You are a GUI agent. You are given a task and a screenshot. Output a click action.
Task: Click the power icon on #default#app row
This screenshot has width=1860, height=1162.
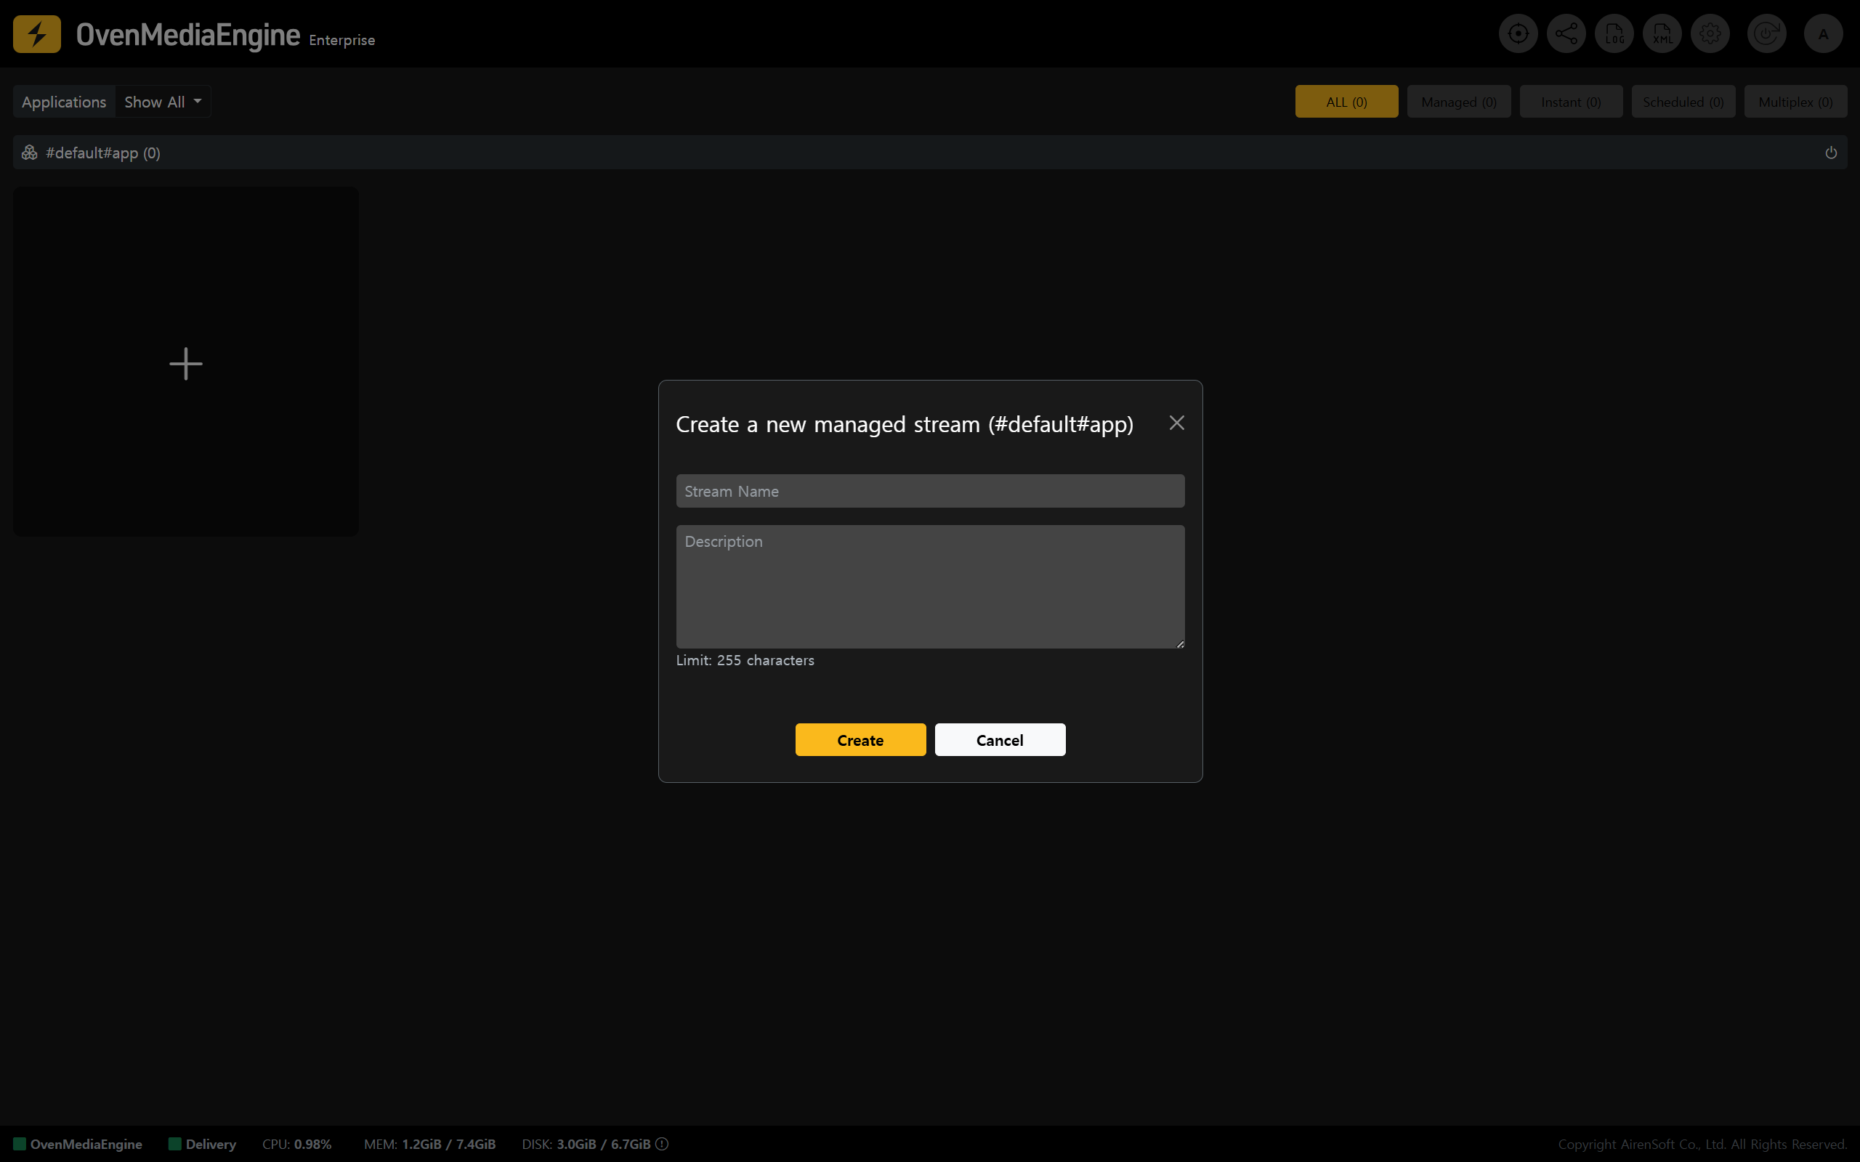1831,153
